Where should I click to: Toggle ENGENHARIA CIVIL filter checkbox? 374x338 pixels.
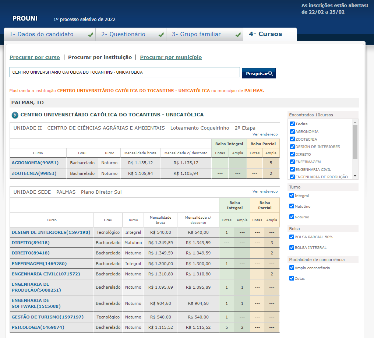pyautogui.click(x=292, y=169)
